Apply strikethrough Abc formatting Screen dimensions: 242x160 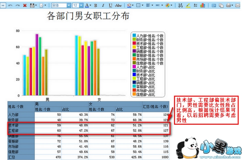pos(118,5)
